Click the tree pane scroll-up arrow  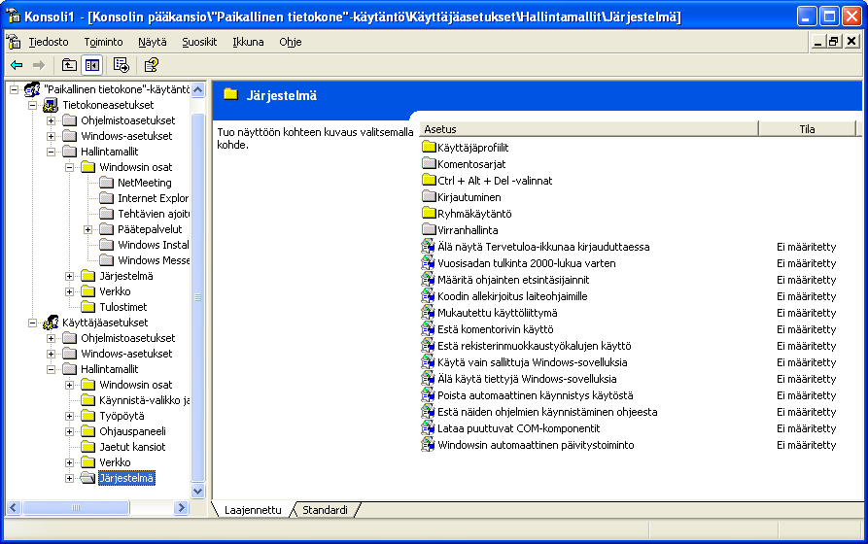(x=197, y=89)
